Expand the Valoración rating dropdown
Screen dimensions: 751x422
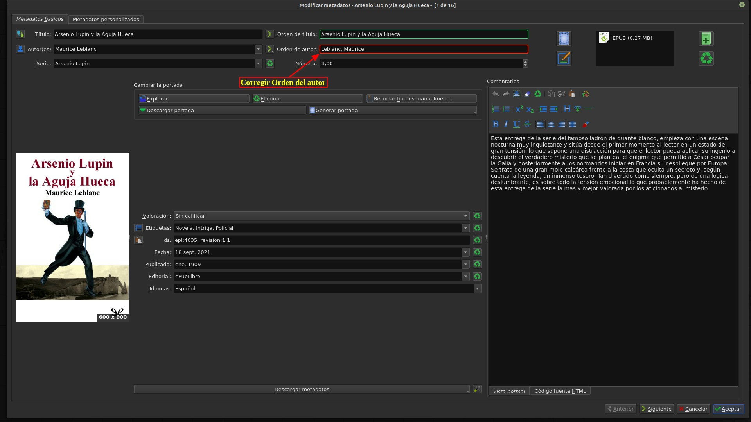coord(465,216)
